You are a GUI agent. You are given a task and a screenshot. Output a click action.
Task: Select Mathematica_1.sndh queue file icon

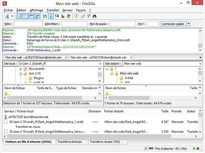[x=5, y=122]
